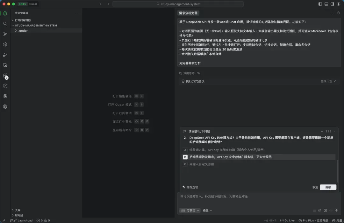
Task: Open the 专家团 mode dropdown
Action: click(x=190, y=210)
